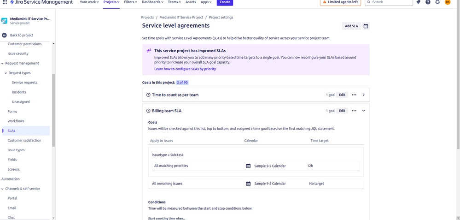This screenshot has height=220, width=460.
Task: Click the Search input field
Action: (389, 2)
